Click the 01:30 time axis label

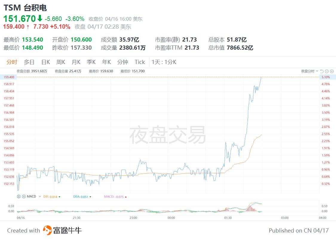click(x=228, y=218)
